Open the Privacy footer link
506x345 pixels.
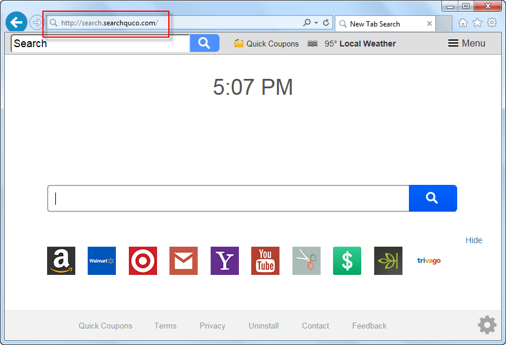tap(212, 326)
